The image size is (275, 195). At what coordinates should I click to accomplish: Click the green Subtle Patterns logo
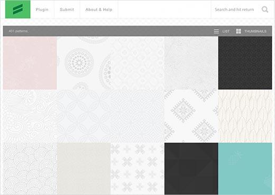17,10
